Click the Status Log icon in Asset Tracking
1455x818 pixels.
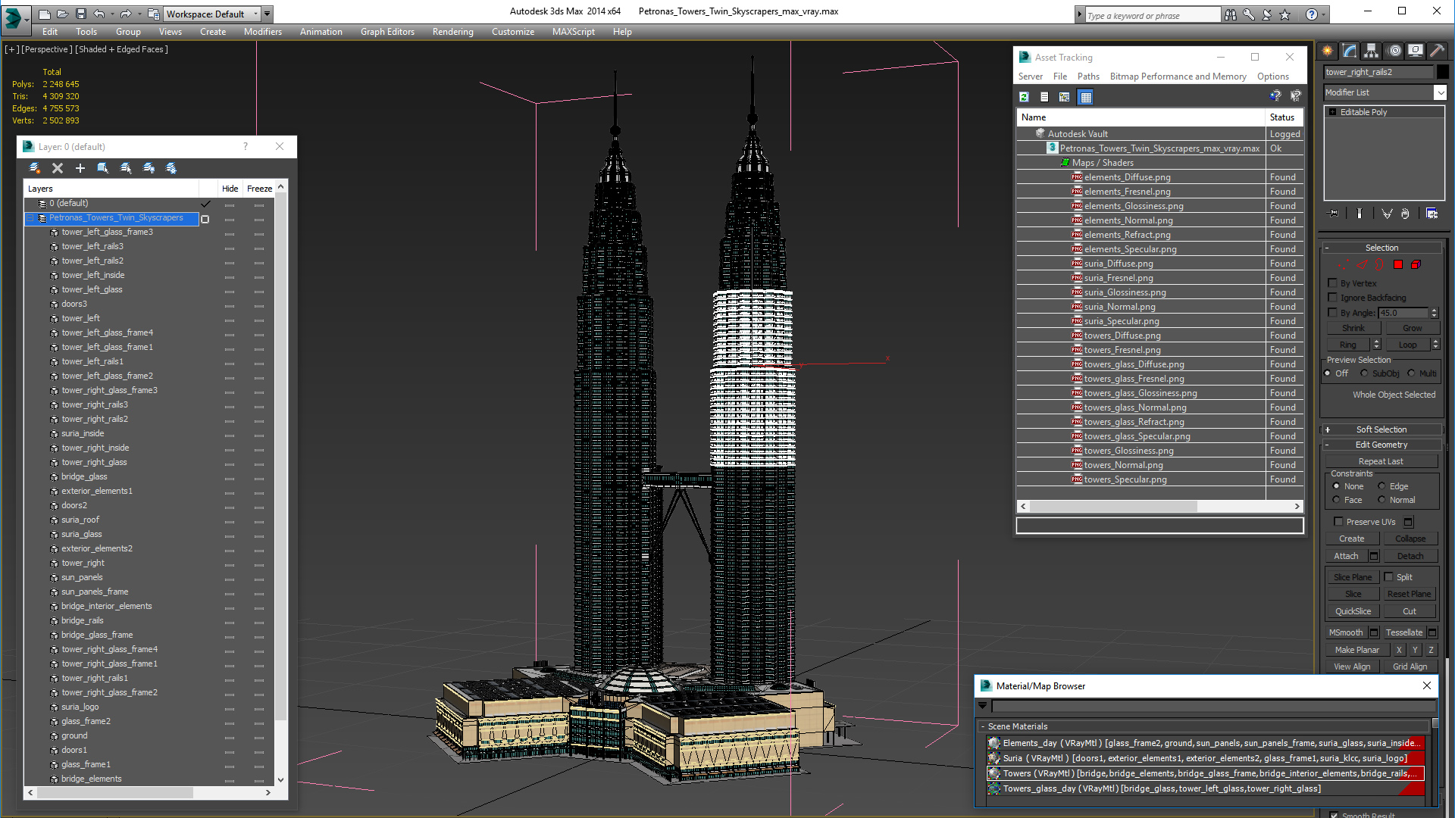pos(1044,97)
